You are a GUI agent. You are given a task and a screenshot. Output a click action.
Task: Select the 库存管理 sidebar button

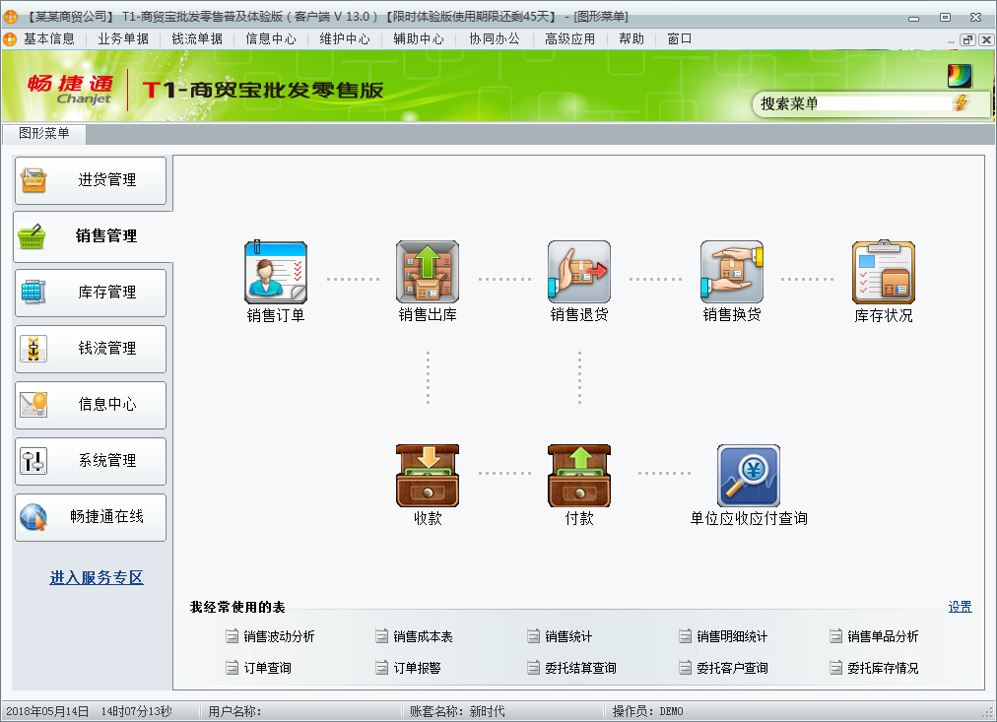pyautogui.click(x=91, y=293)
